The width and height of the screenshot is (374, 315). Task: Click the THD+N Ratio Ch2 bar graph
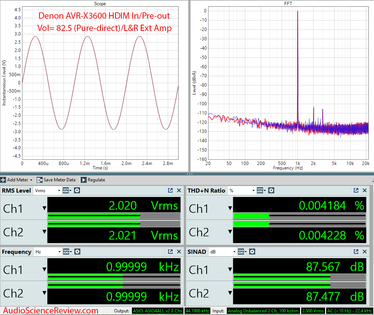click(x=300, y=224)
